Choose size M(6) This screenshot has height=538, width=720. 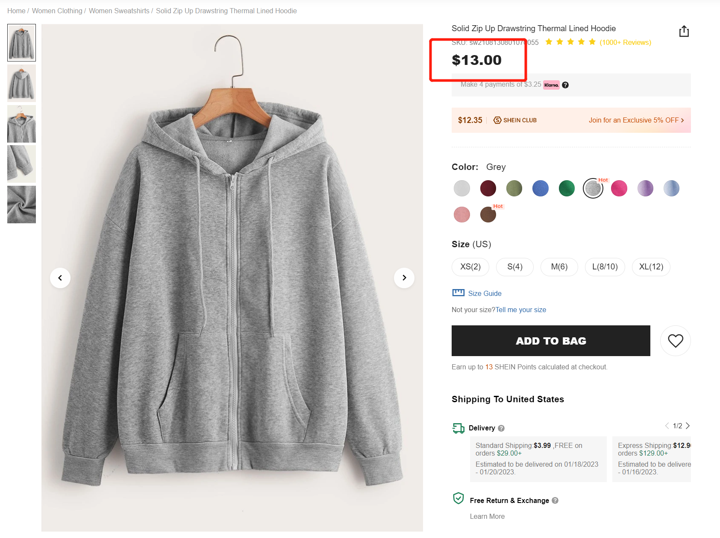(559, 267)
